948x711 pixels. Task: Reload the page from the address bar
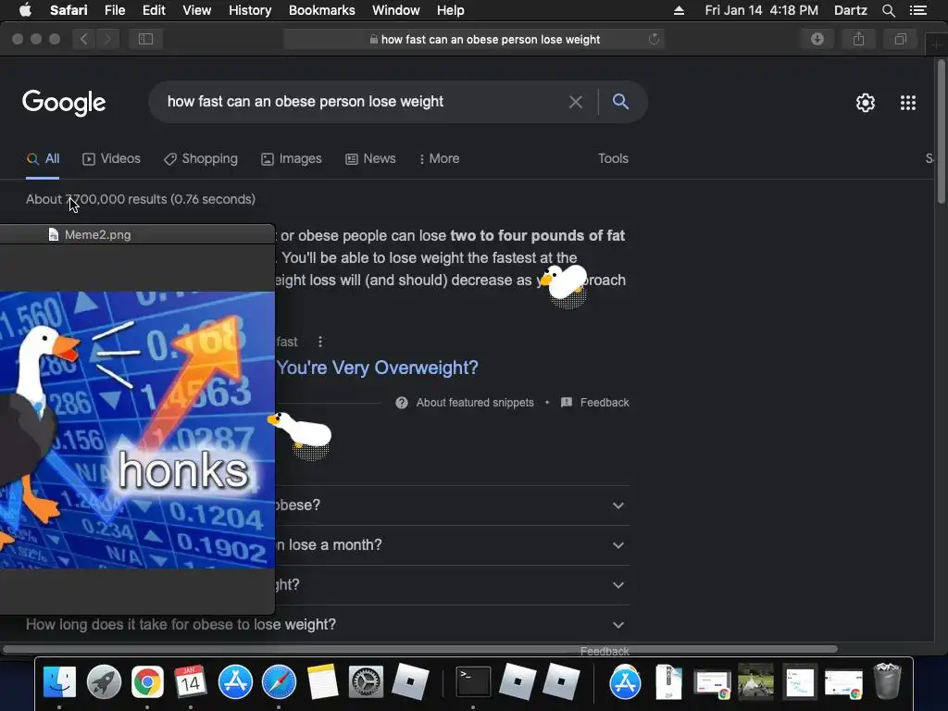click(654, 39)
